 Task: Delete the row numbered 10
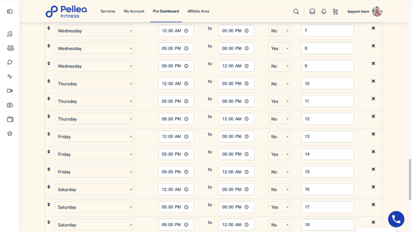pos(373,81)
